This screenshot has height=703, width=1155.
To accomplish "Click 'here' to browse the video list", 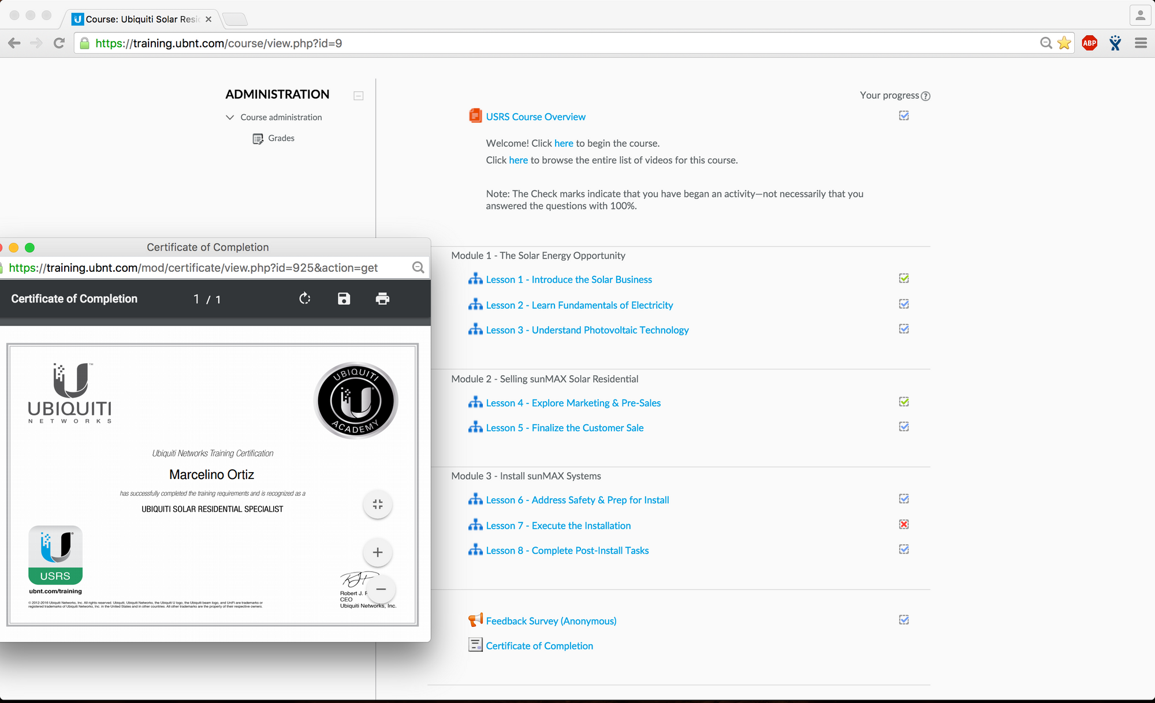I will coord(519,160).
